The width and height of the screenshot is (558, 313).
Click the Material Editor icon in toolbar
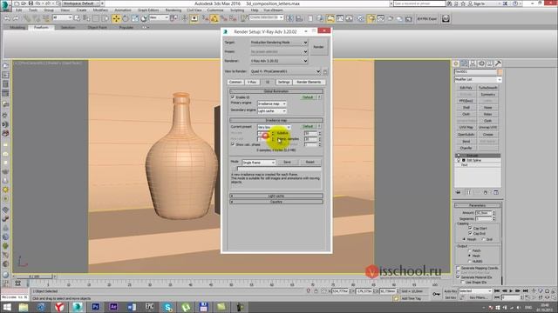click(x=360, y=18)
